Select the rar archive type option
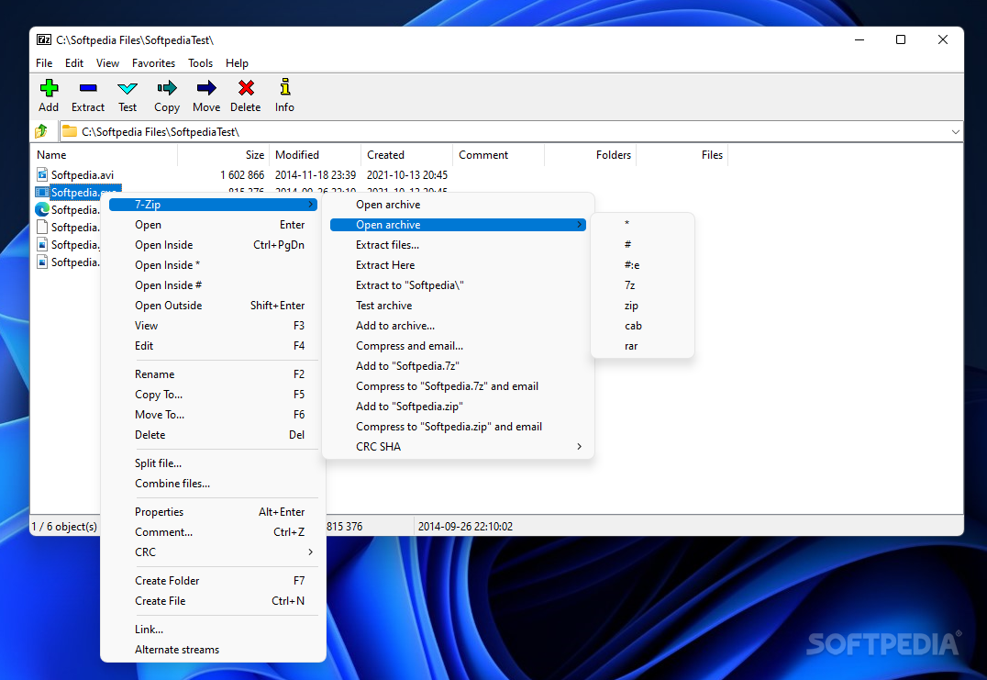This screenshot has height=680, width=987. (643, 346)
